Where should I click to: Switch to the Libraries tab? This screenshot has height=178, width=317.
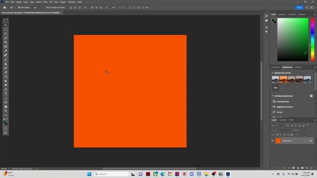coord(298,67)
